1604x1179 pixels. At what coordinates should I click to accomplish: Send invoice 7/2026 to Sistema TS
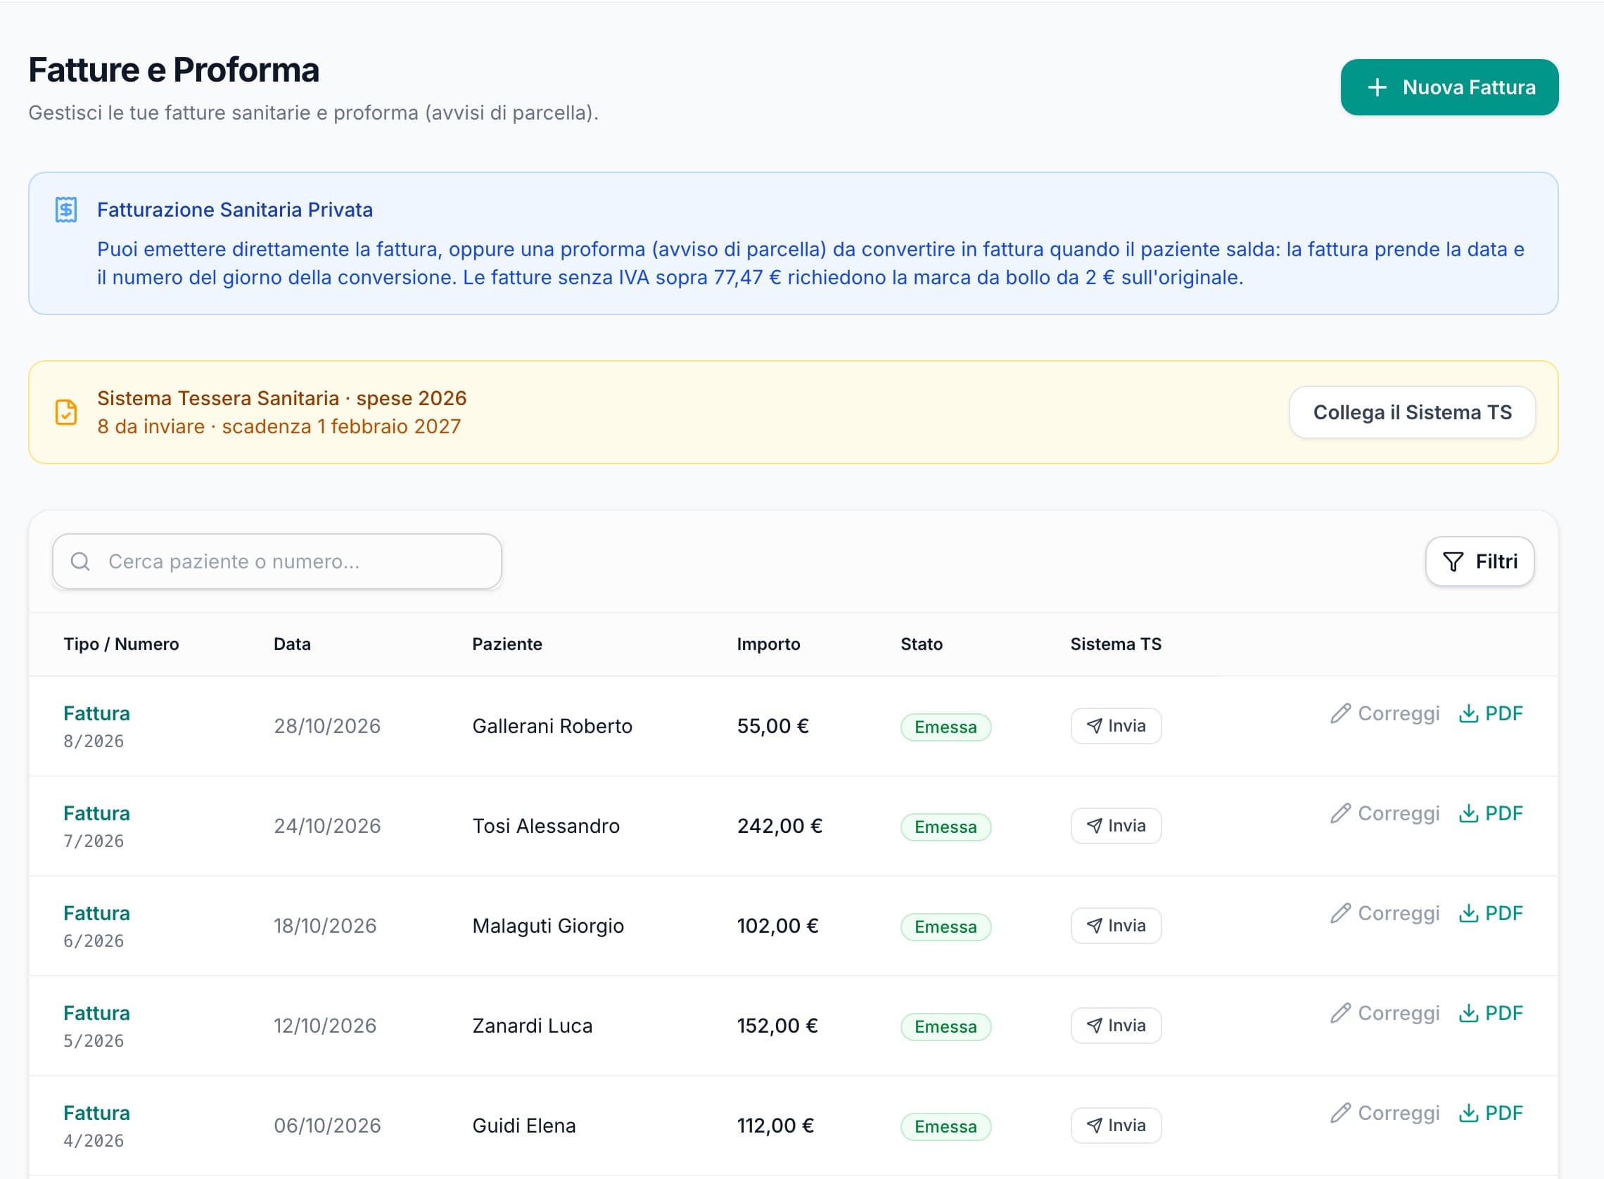[x=1115, y=826]
